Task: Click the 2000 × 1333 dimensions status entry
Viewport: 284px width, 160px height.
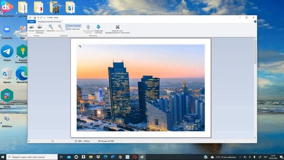Action: [x=83, y=141]
